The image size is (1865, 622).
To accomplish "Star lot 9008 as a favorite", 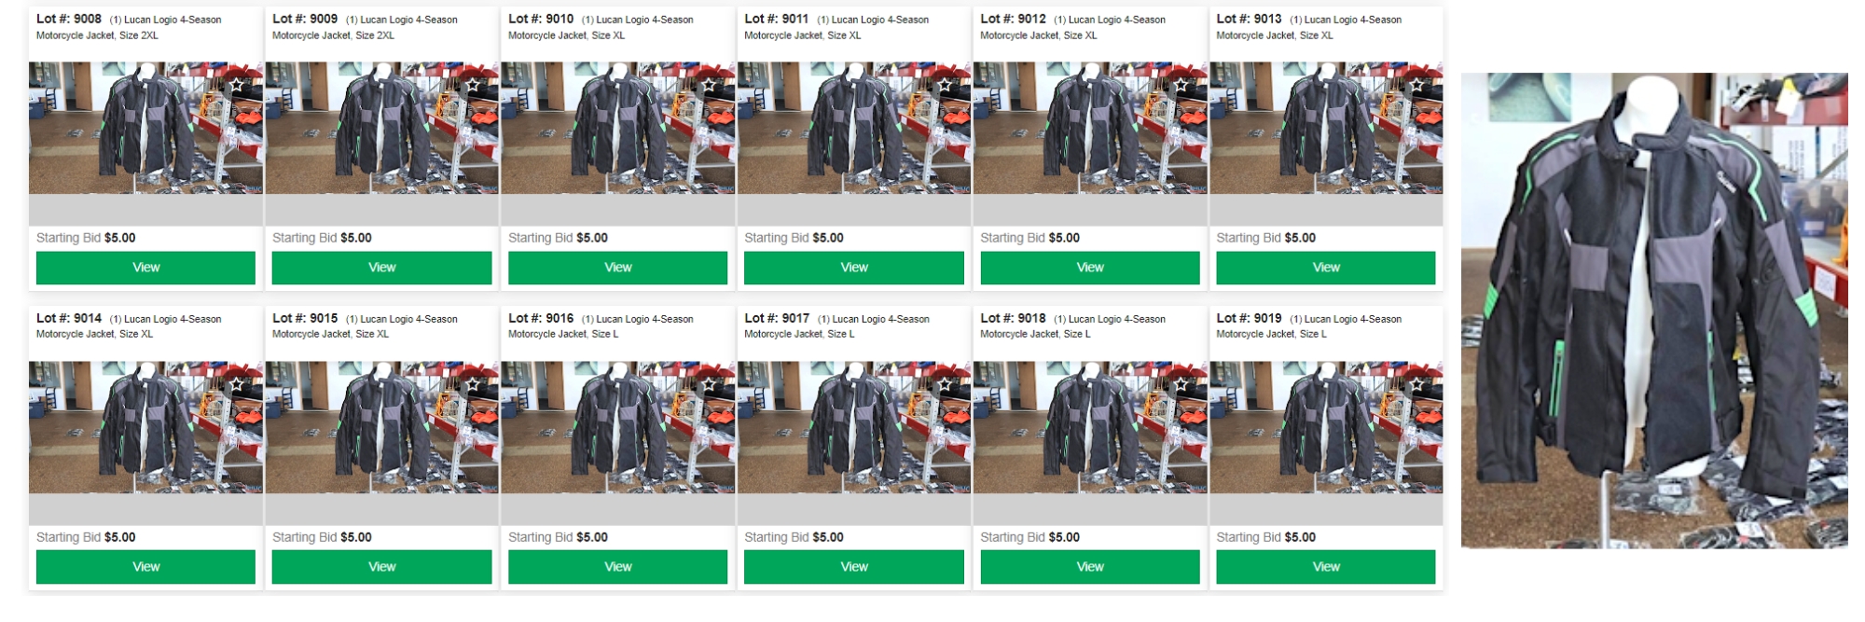I will tap(237, 85).
